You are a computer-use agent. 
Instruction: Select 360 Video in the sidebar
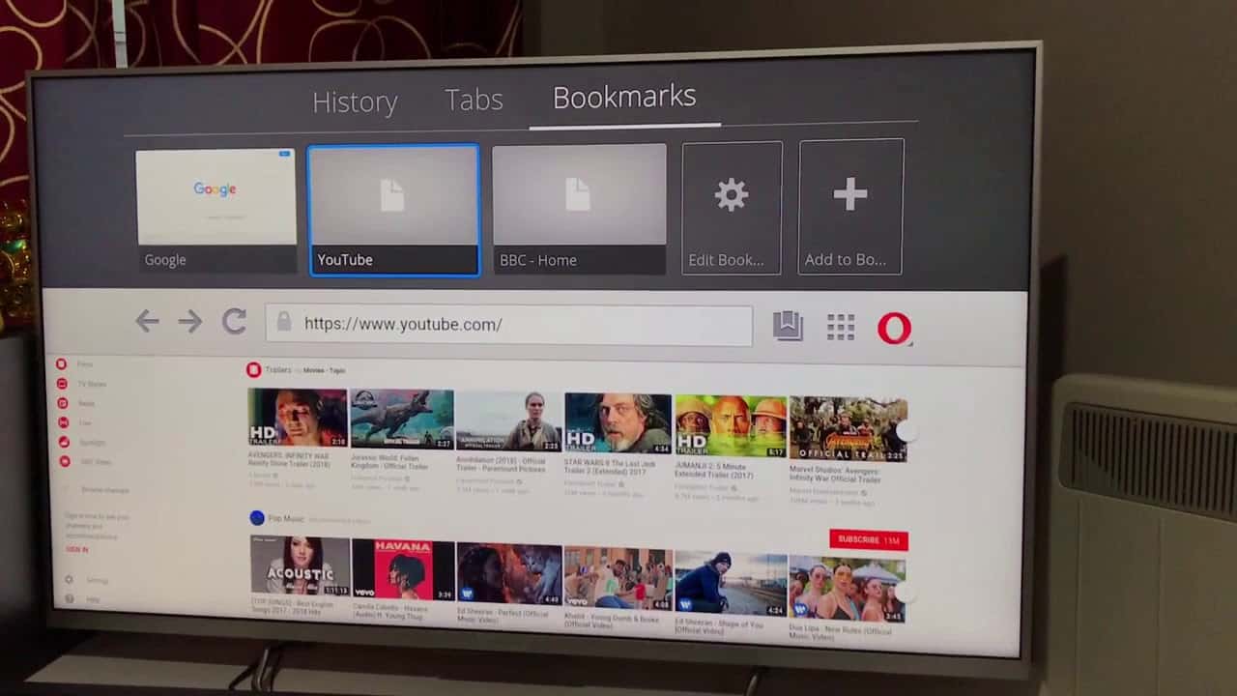click(97, 462)
